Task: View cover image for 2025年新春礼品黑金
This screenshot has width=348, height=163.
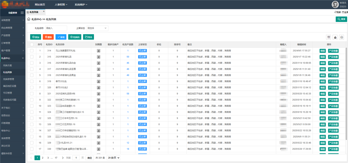Action: click(x=99, y=75)
